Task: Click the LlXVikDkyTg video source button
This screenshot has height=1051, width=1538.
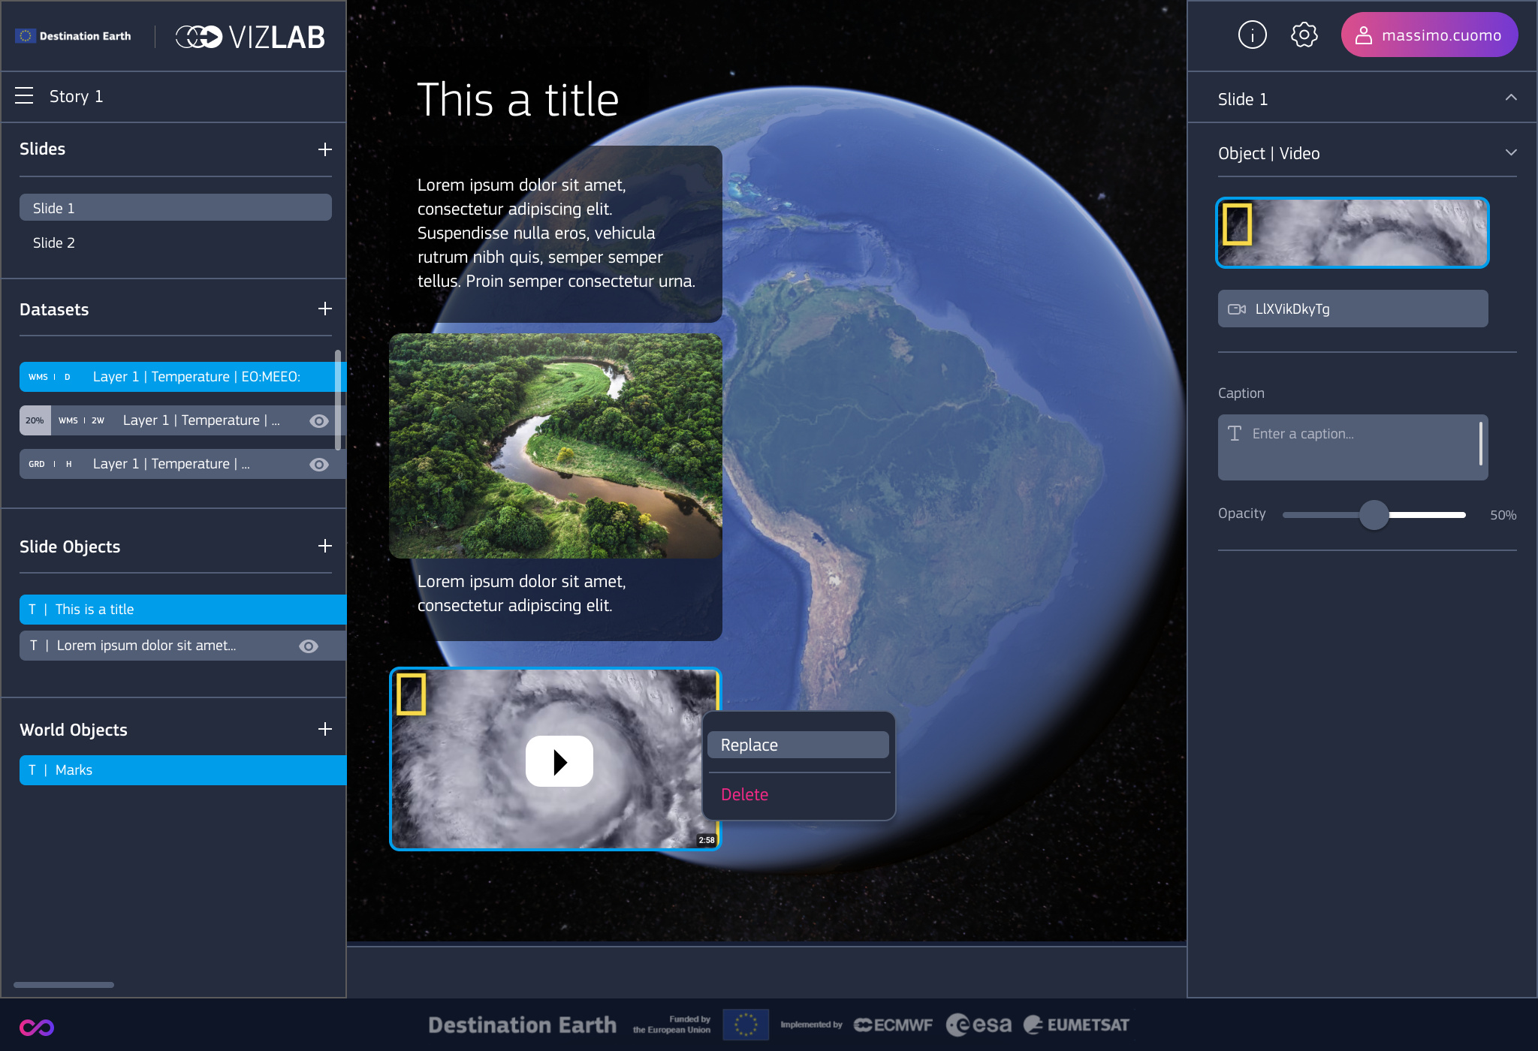Action: [1352, 309]
